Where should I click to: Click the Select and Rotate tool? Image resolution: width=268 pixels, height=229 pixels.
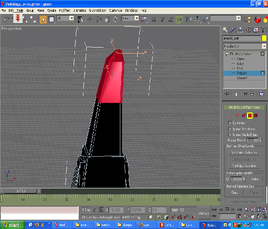(98, 19)
